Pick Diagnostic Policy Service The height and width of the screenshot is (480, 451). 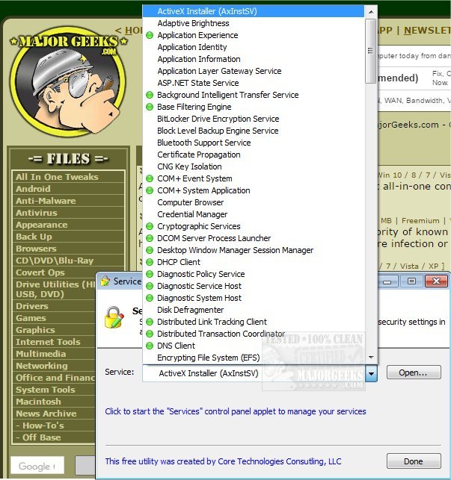(x=254, y=274)
